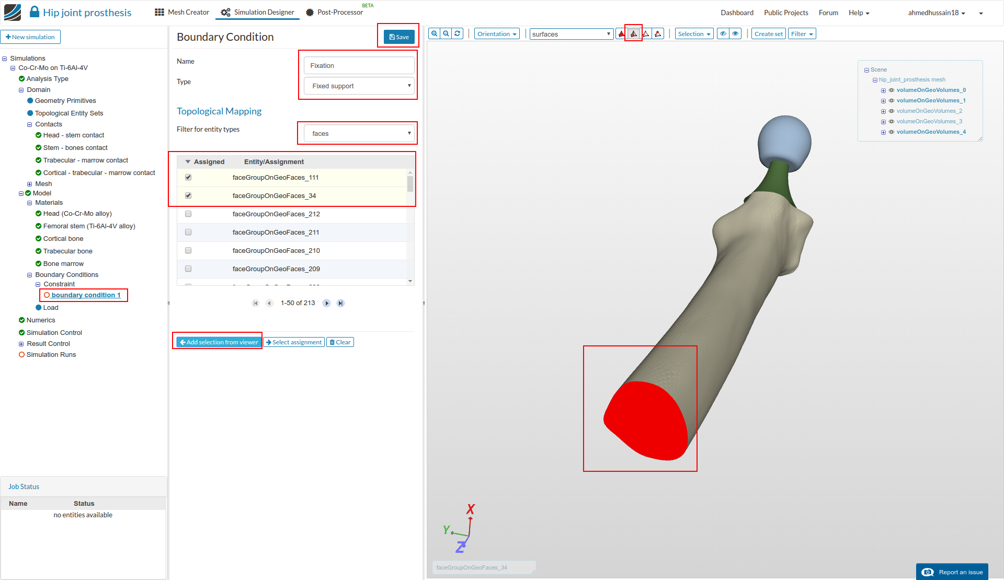Open entity type filter faces dropdown

[359, 134]
